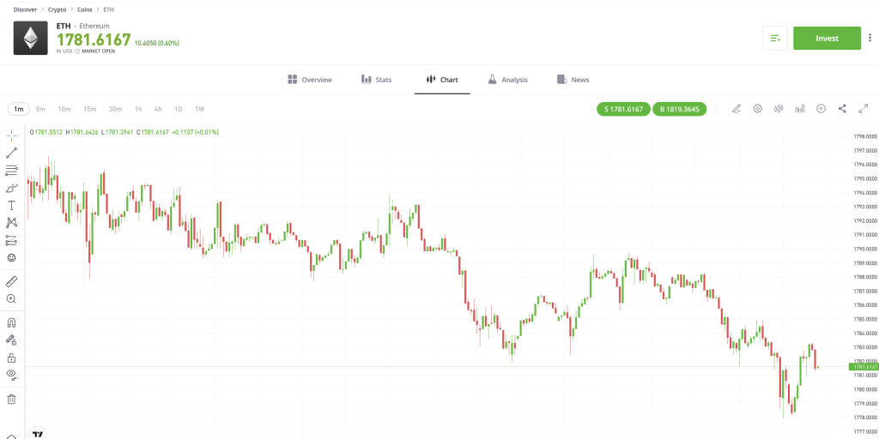Open the Stats tab
This screenshot has width=879, height=439.
[376, 80]
